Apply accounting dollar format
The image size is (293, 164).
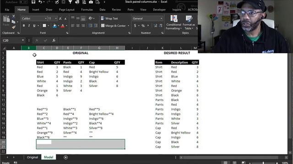coord(135,26)
